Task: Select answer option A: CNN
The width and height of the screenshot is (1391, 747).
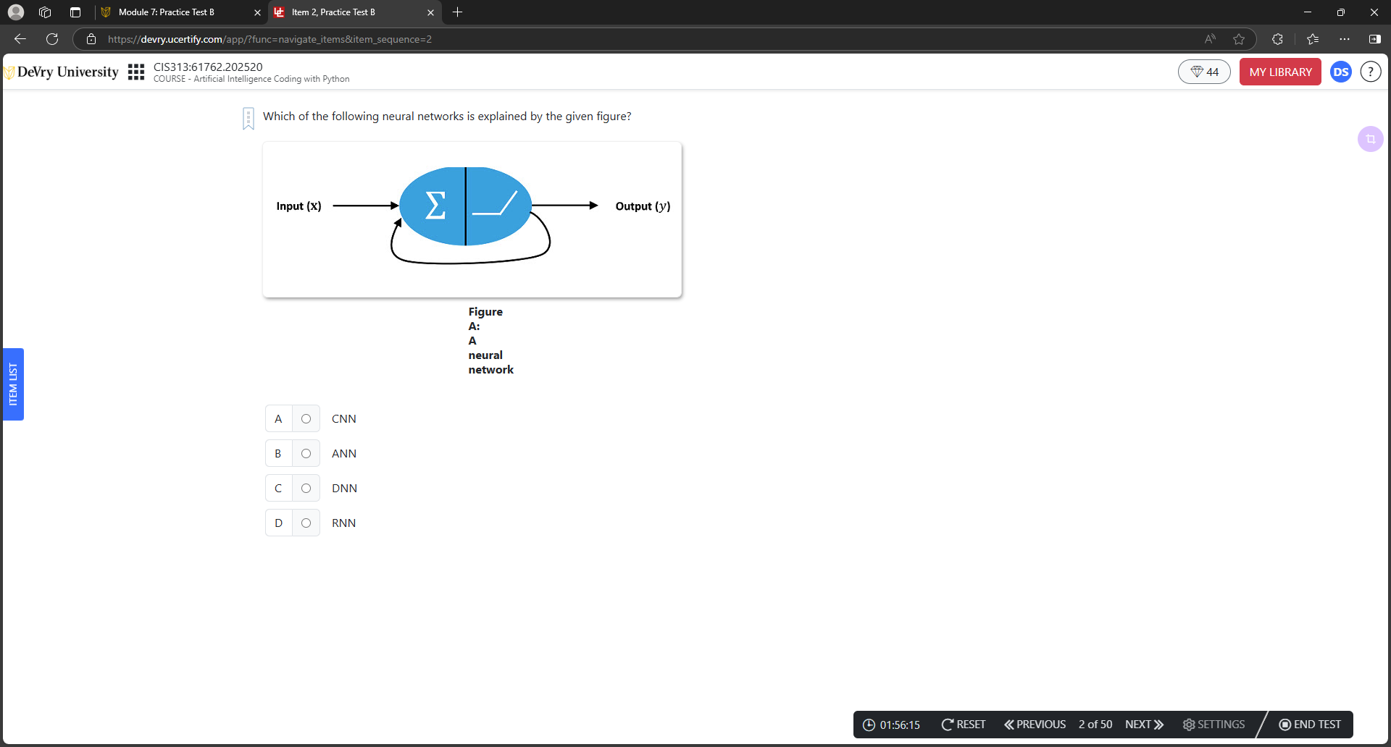Action: 306,419
